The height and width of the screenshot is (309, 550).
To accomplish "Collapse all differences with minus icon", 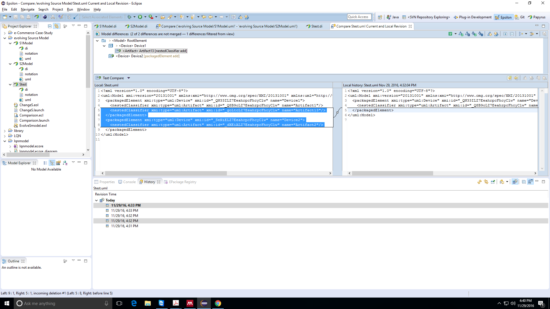I will 512,34.
